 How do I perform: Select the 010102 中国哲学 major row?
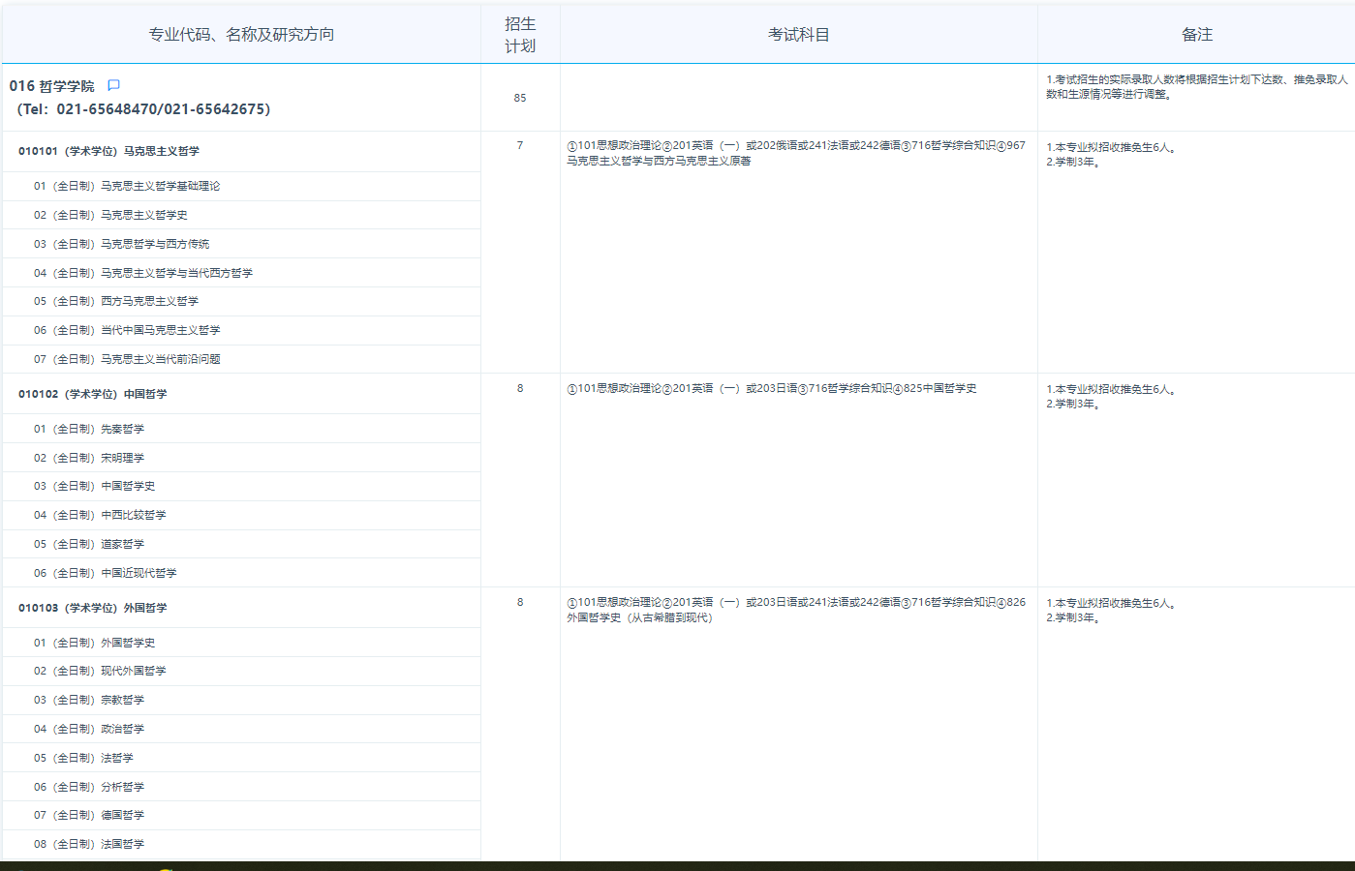(92, 394)
